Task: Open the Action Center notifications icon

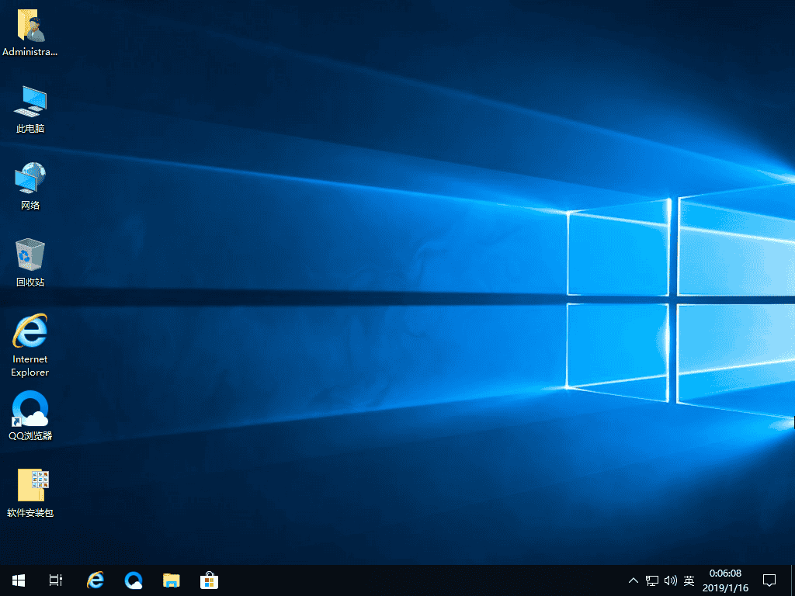Action: pos(769,580)
